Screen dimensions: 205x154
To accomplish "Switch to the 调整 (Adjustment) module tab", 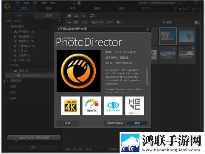I will [x=49, y=8].
